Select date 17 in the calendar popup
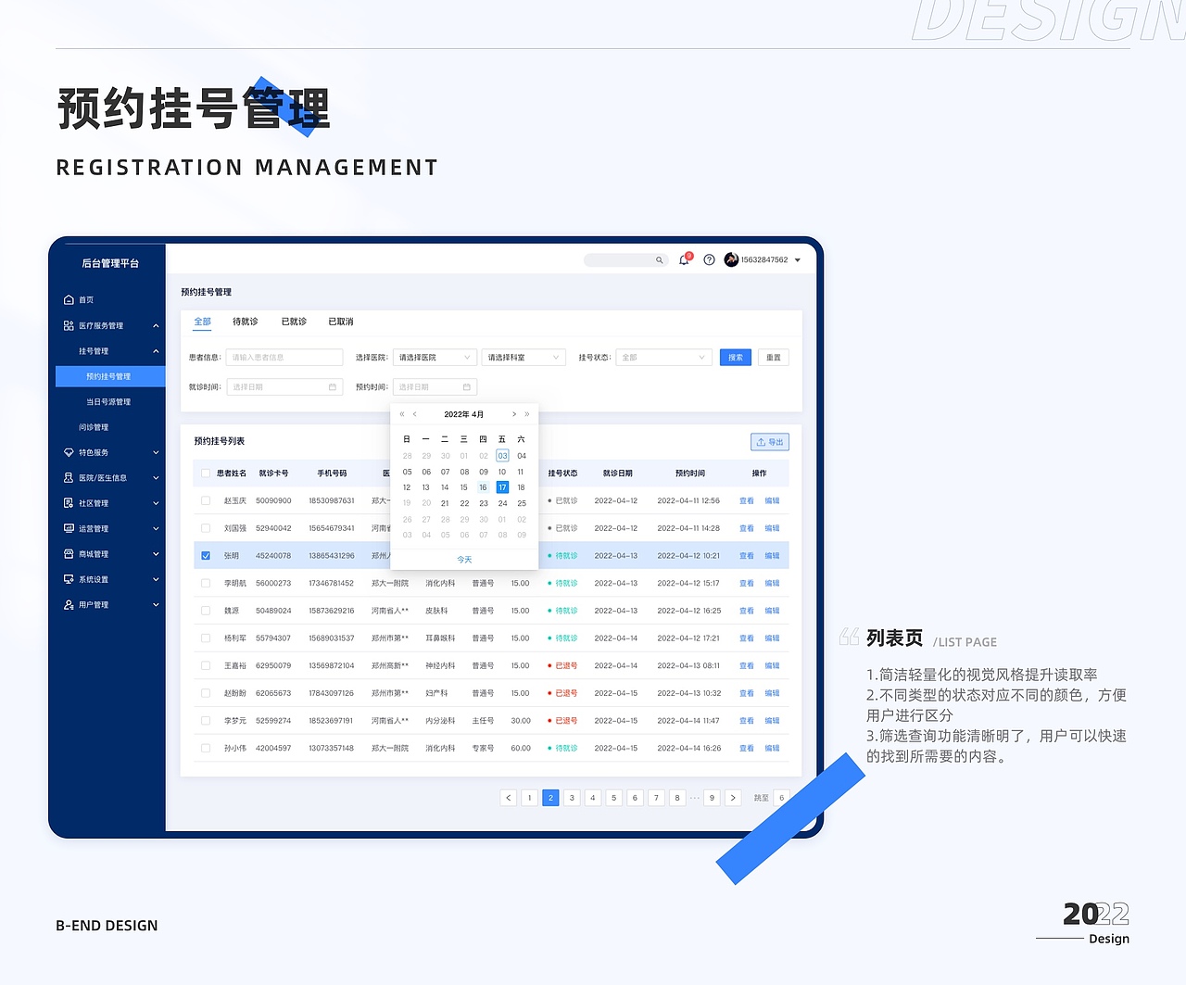Image resolution: width=1186 pixels, height=985 pixels. tap(501, 486)
